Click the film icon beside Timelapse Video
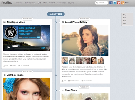The width and height of the screenshot is (135, 100). (4, 22)
